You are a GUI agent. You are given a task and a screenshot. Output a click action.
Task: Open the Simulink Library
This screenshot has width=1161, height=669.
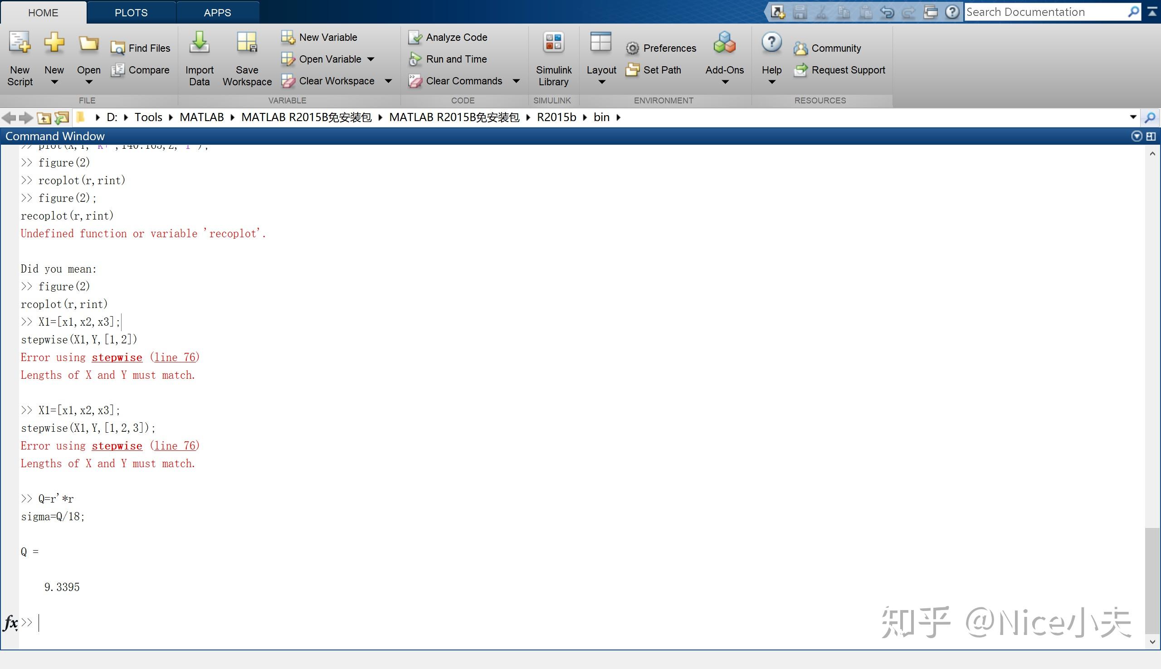click(554, 43)
